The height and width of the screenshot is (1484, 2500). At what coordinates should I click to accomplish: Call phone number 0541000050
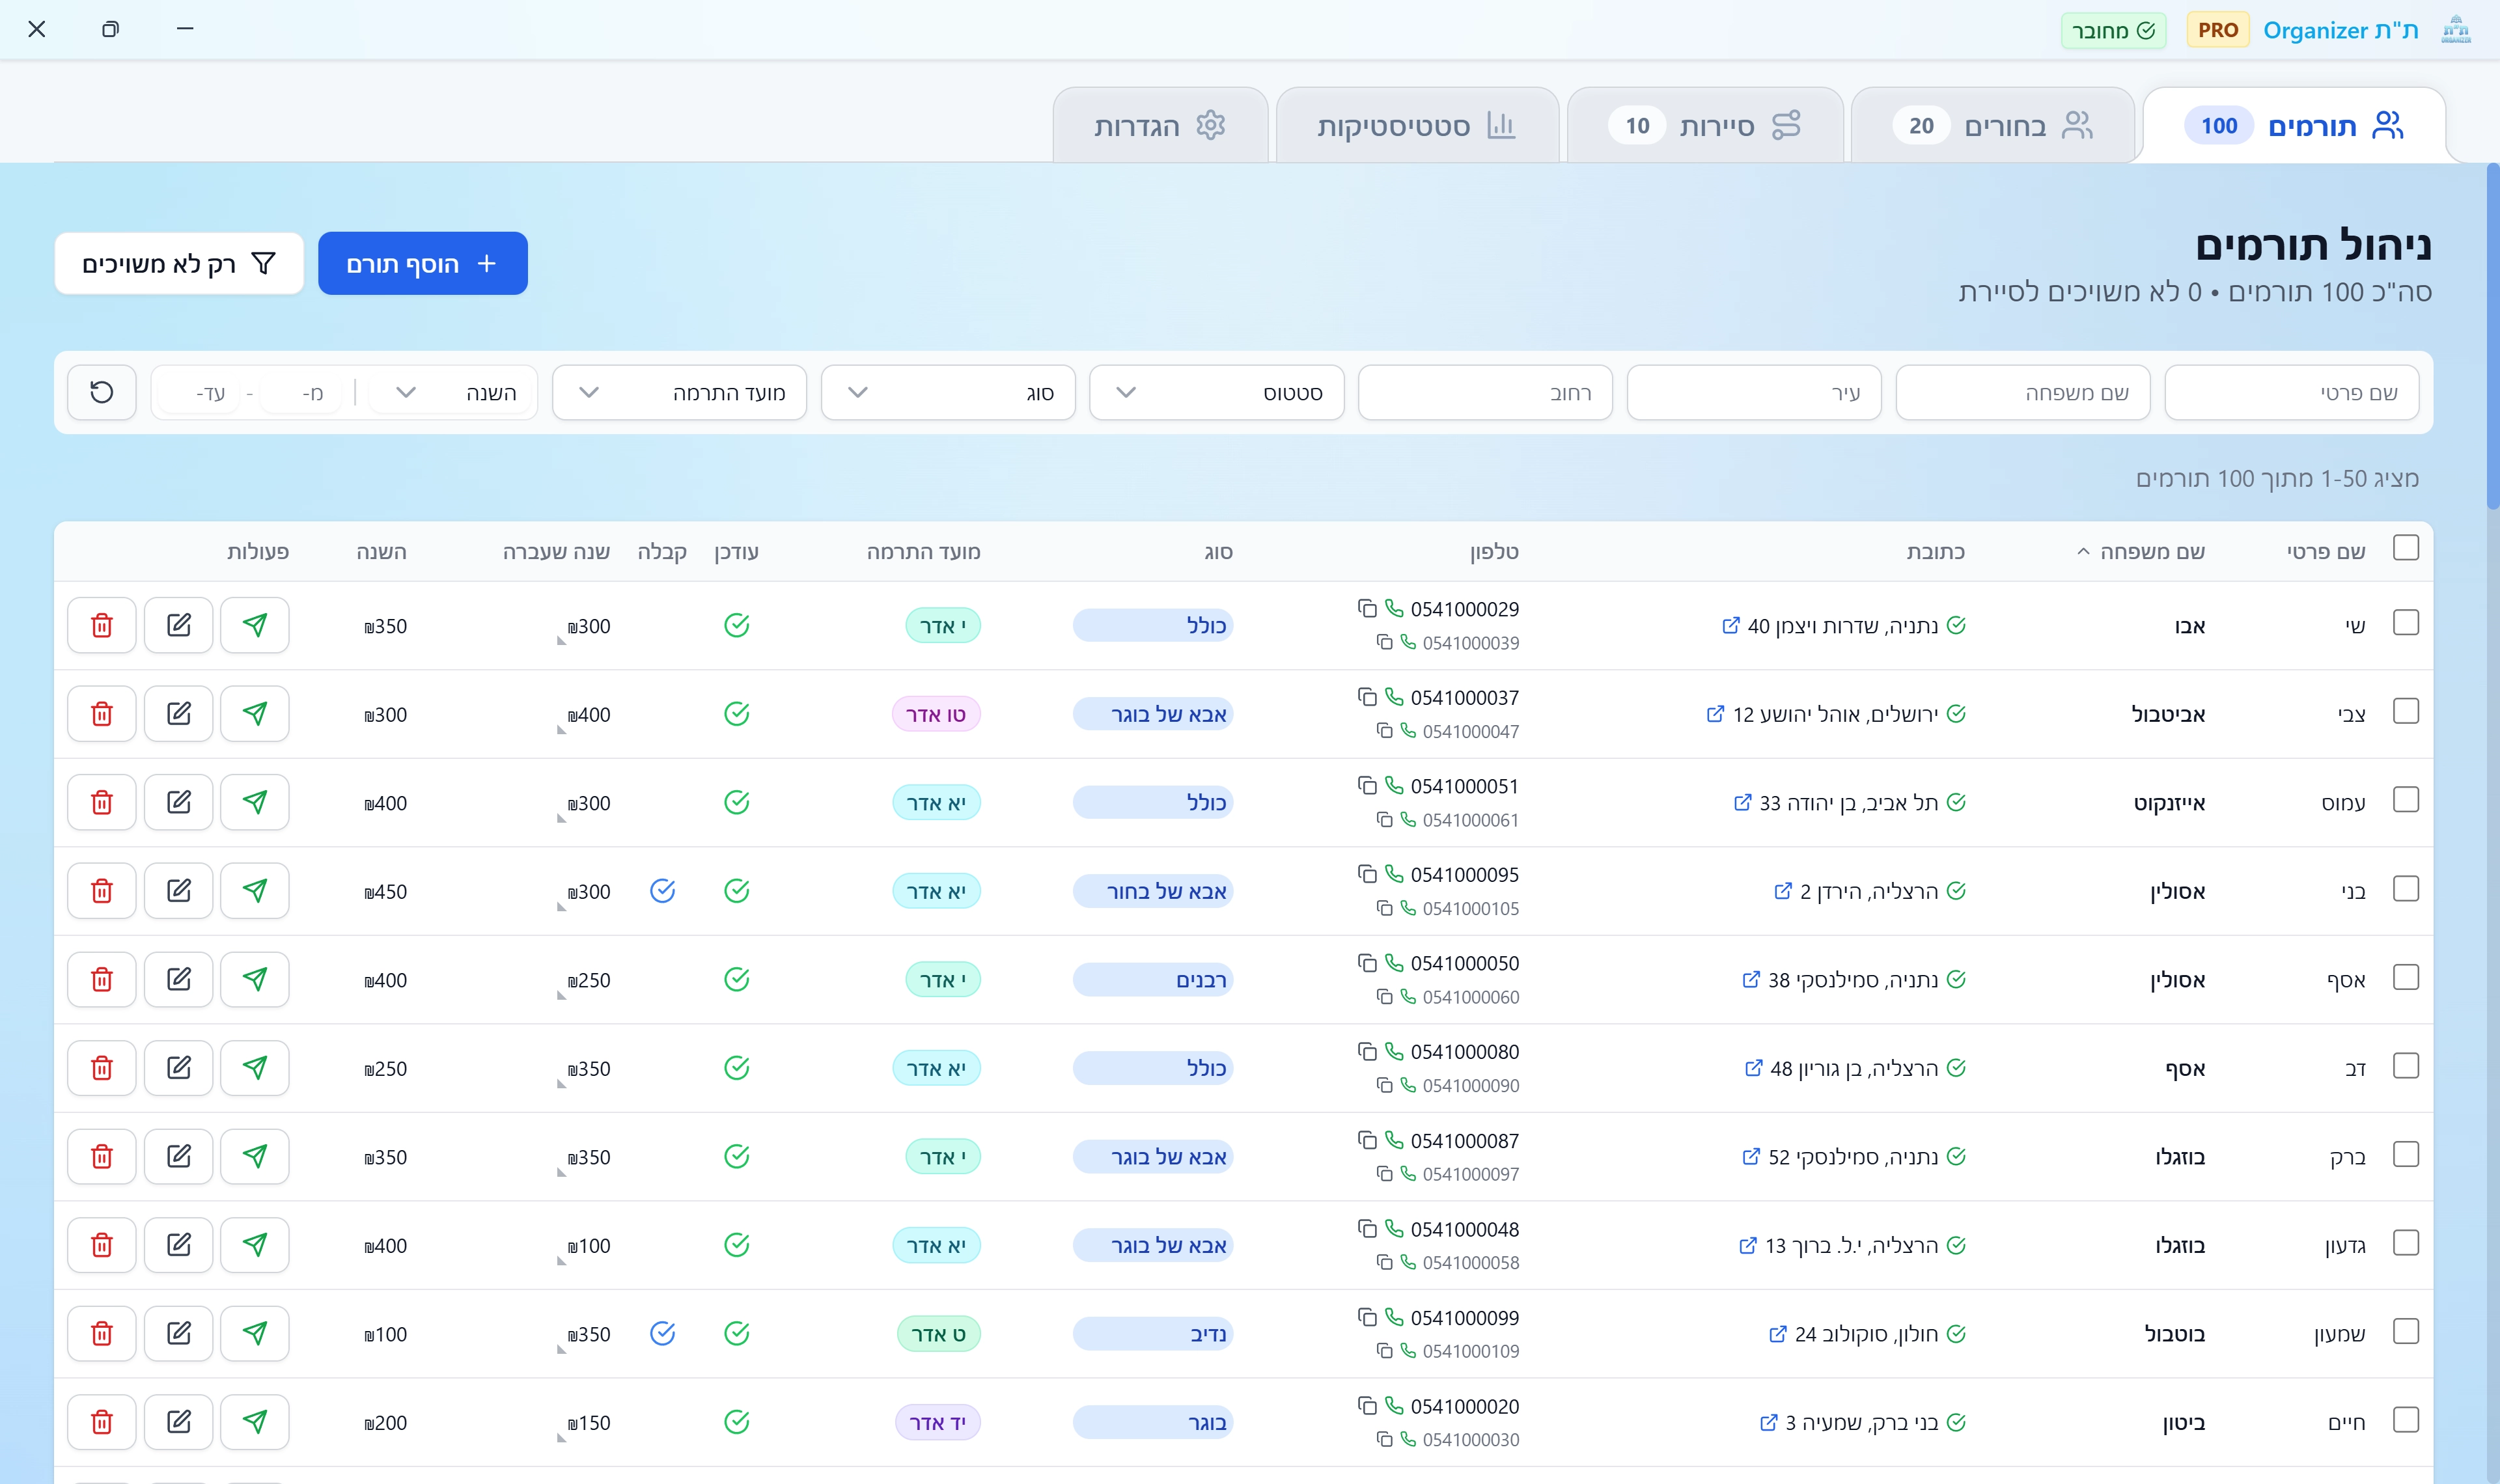click(x=1394, y=963)
